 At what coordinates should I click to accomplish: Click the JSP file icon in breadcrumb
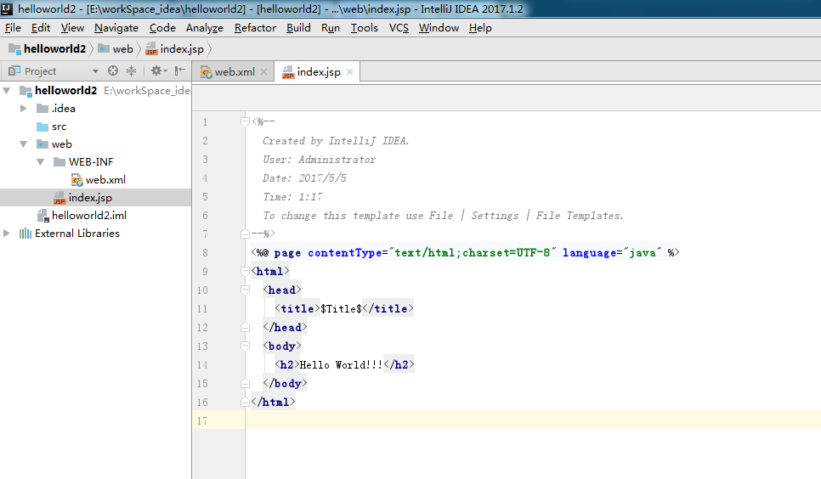pyautogui.click(x=151, y=48)
